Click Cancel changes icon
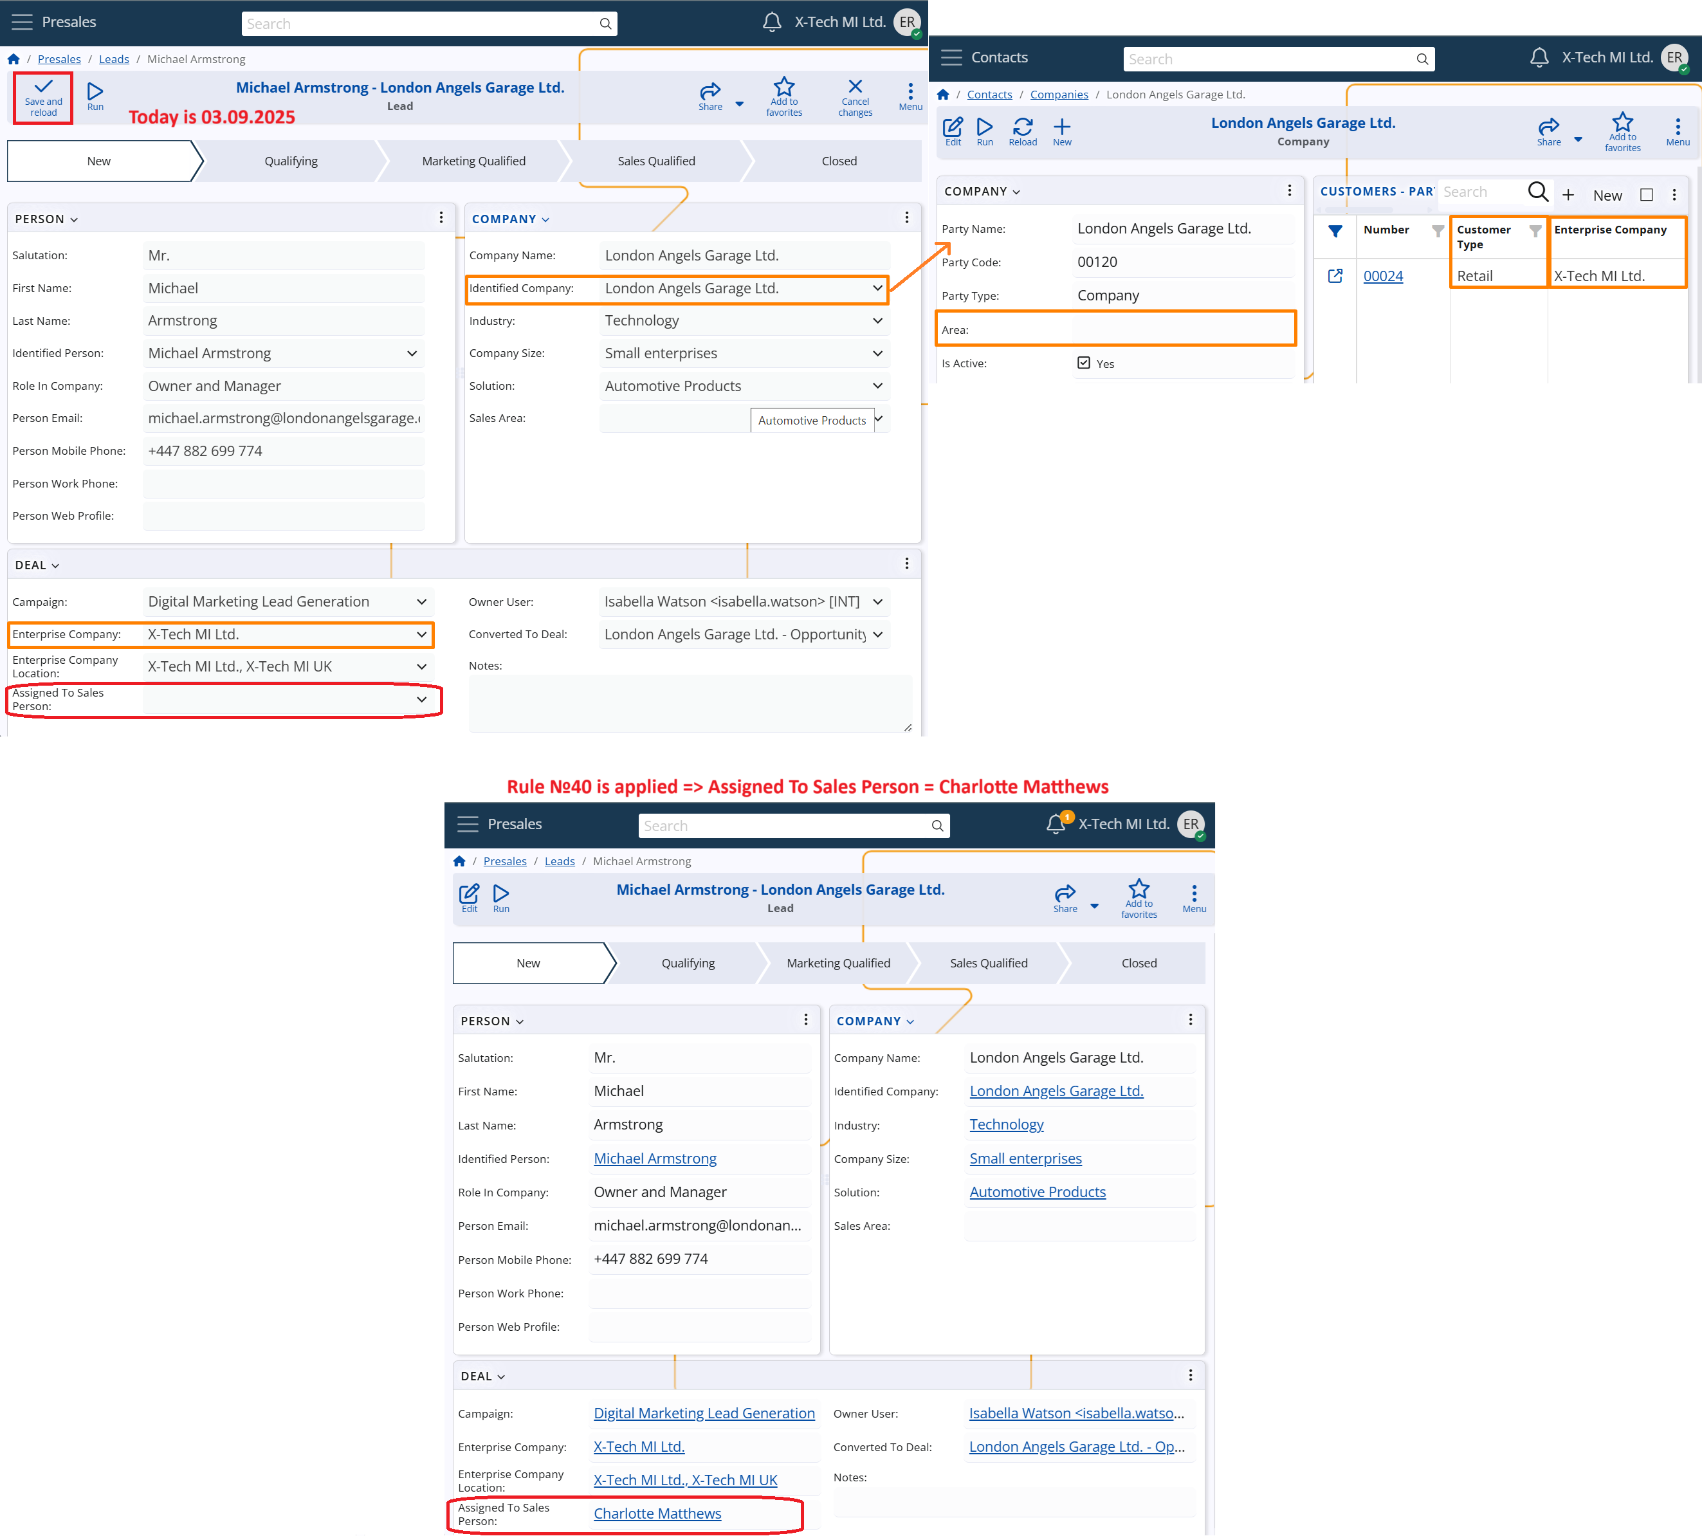This screenshot has width=1702, height=1536. click(855, 87)
